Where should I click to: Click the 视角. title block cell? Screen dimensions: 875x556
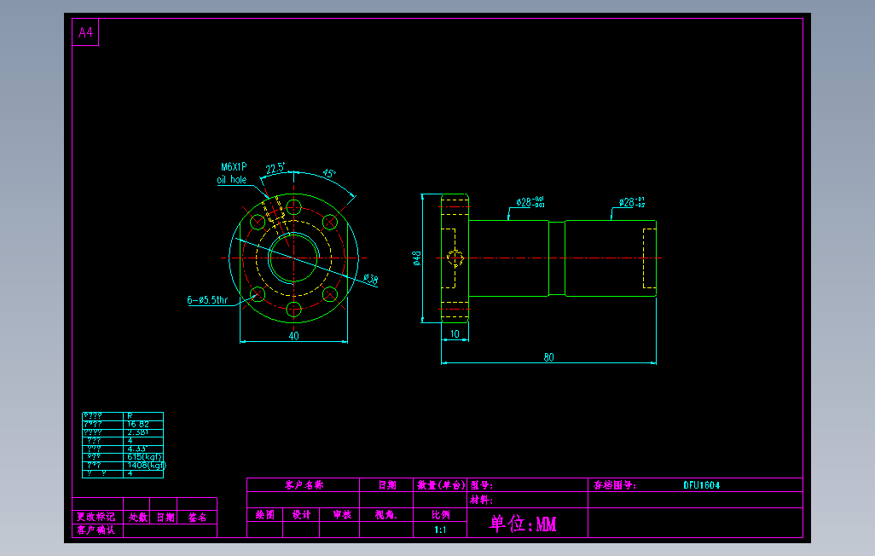coord(386,515)
